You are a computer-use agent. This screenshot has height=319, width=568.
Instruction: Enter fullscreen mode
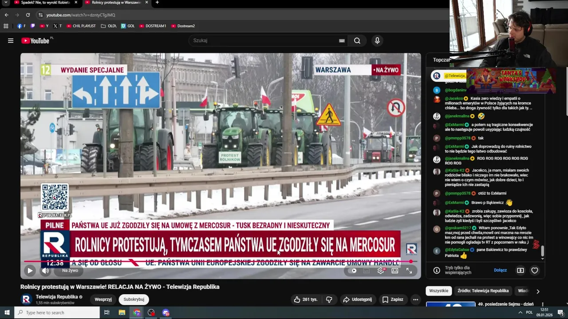409,271
